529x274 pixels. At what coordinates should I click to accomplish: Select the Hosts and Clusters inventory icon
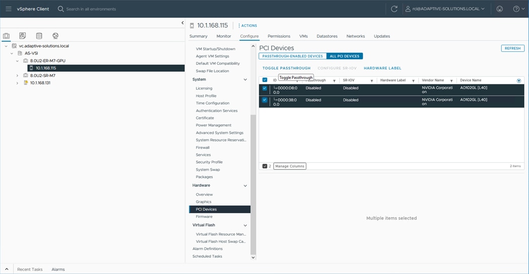7,36
